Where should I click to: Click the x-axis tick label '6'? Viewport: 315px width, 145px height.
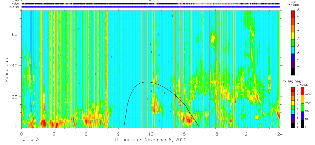86,134
